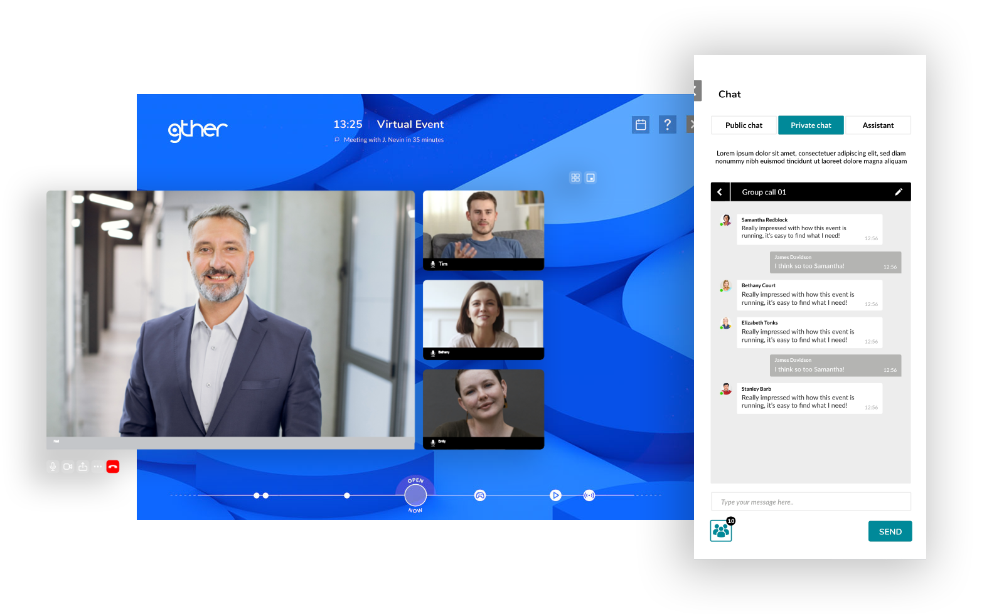Collapse the chat panel with side arrow
Viewport: 1004px width, 614px height.
[x=697, y=91]
